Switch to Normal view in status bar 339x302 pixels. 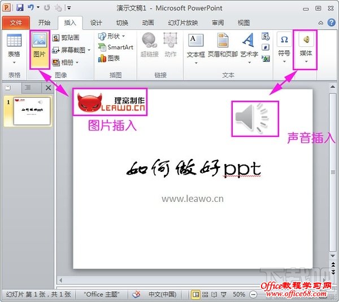195,295
